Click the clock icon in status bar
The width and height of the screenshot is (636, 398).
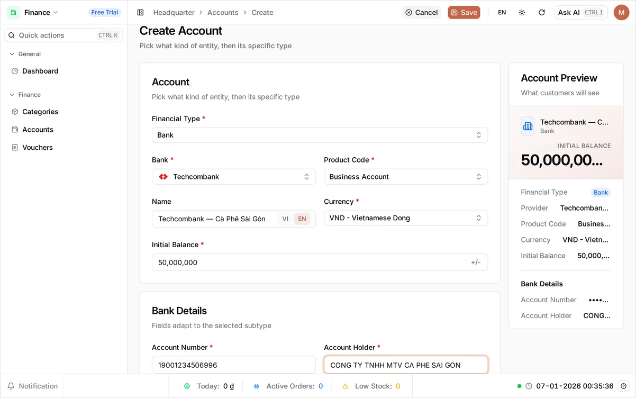coord(529,386)
